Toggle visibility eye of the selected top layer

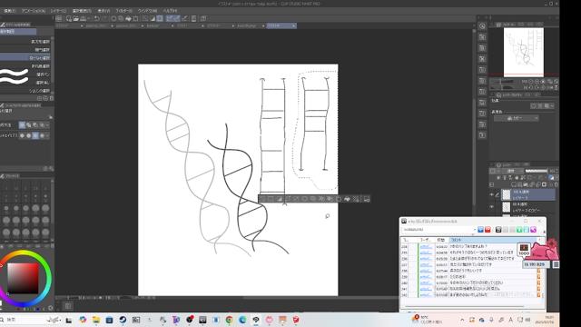492,194
